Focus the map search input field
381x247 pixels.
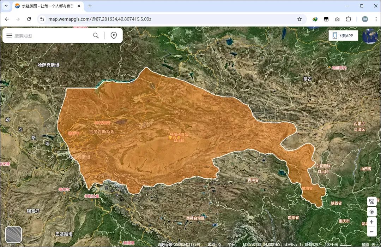pyautogui.click(x=52, y=36)
